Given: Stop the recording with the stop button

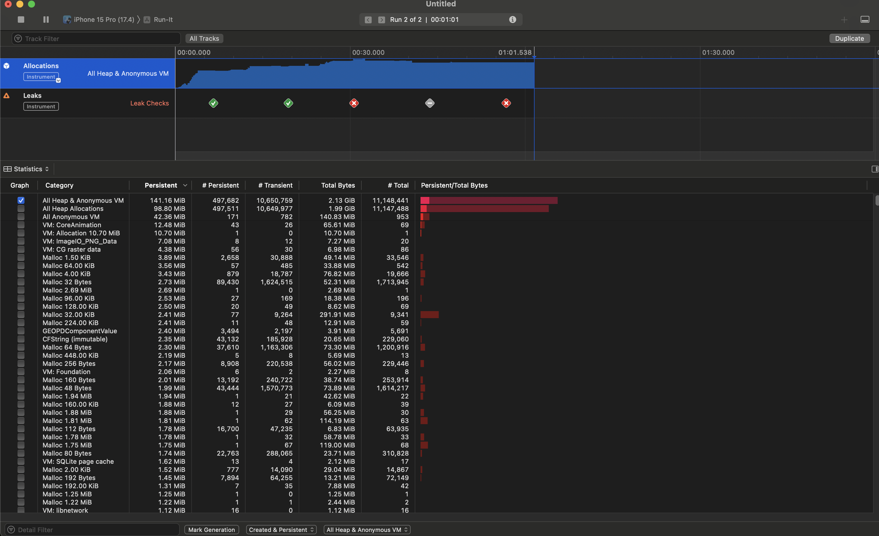Looking at the screenshot, I should point(21,20).
